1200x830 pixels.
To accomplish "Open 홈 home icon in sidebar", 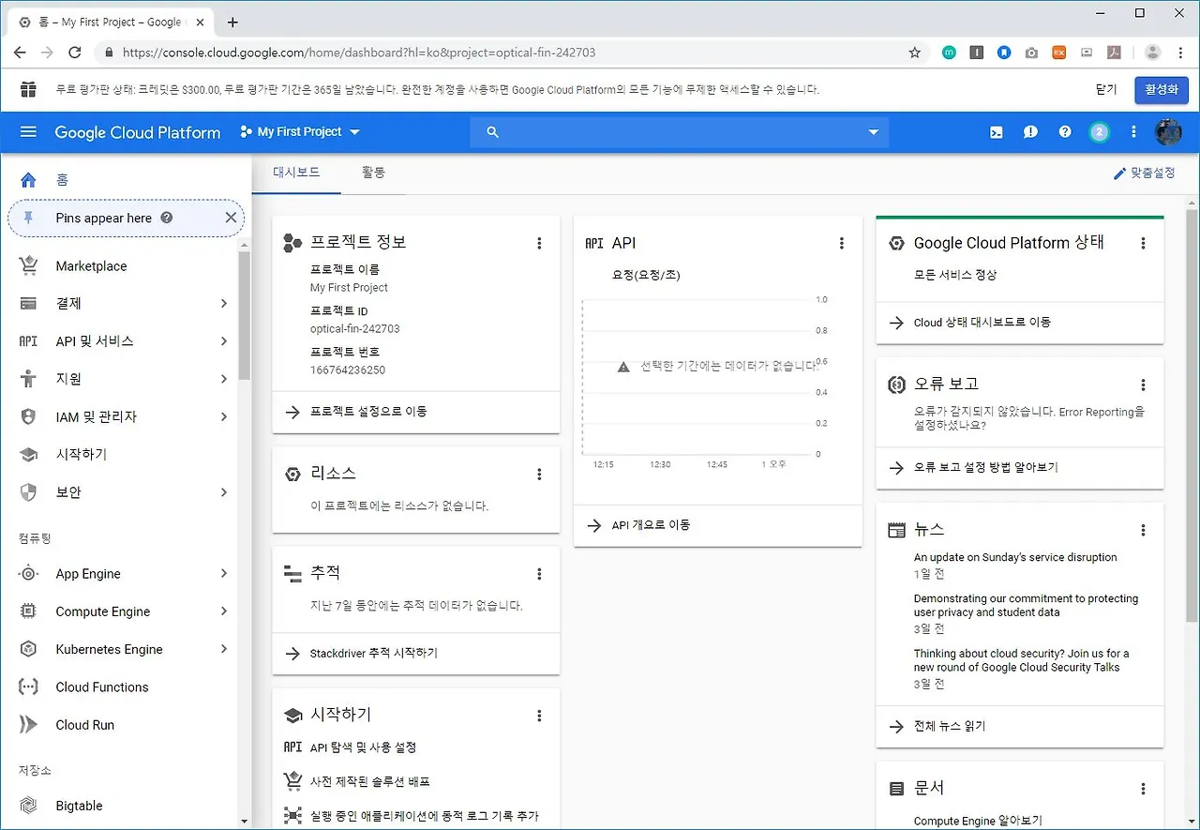I will click(x=28, y=180).
